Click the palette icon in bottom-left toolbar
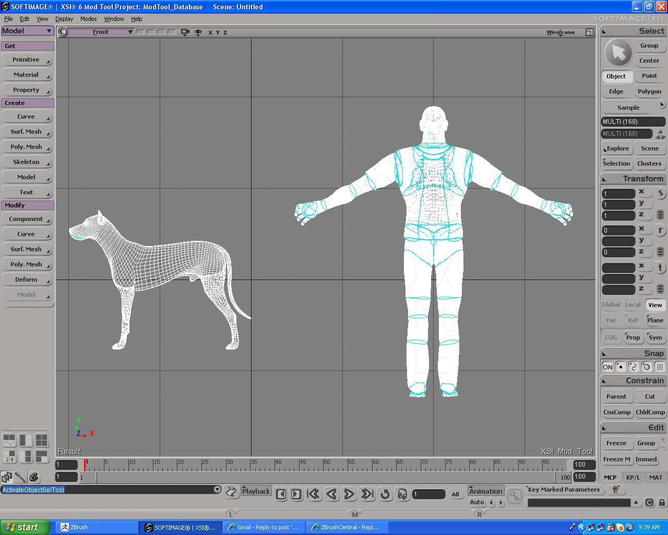This screenshot has height=535, width=668. pos(34,477)
